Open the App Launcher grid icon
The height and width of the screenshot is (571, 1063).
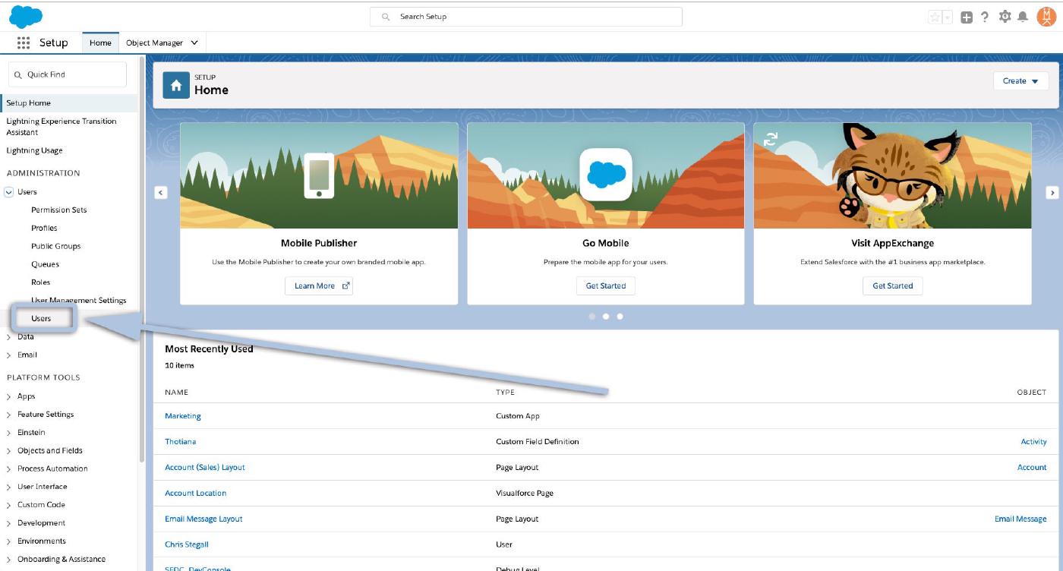pyautogui.click(x=23, y=43)
